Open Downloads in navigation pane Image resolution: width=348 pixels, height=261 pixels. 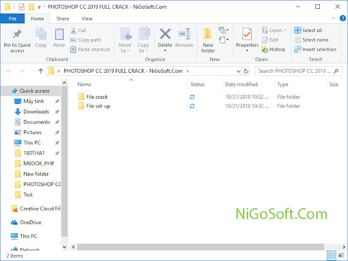[x=36, y=112]
